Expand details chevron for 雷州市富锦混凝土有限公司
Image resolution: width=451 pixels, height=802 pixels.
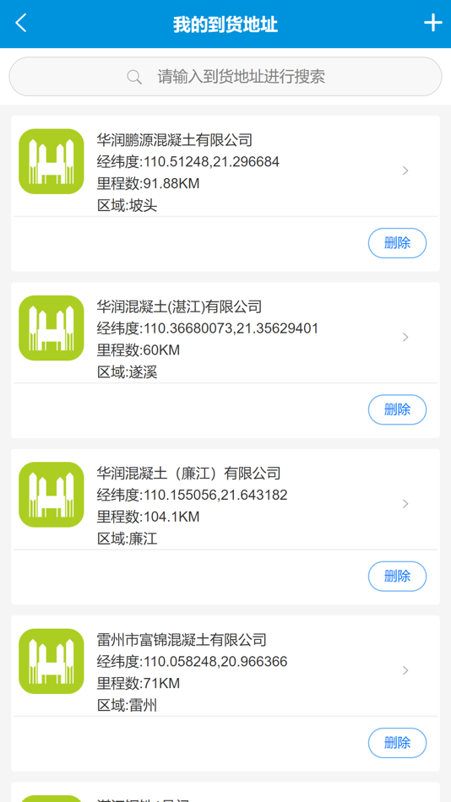click(405, 670)
